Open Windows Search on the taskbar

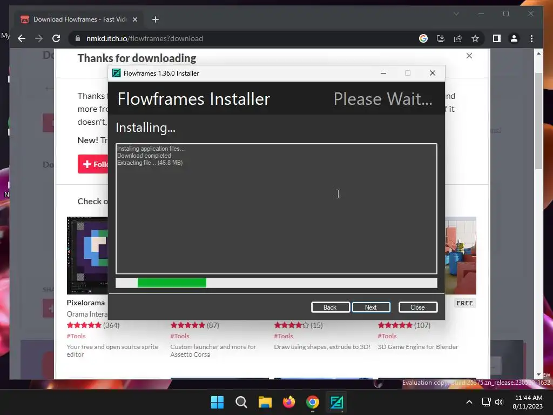tap(241, 402)
